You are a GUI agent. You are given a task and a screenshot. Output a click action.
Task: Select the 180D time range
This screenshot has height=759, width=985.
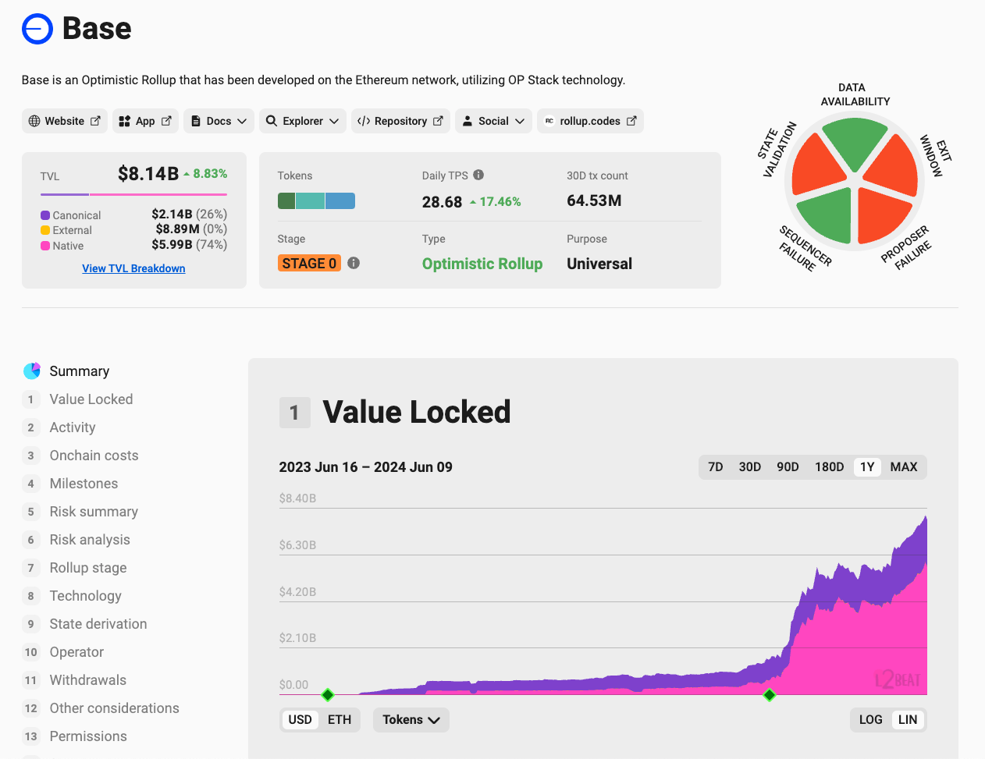click(x=830, y=466)
